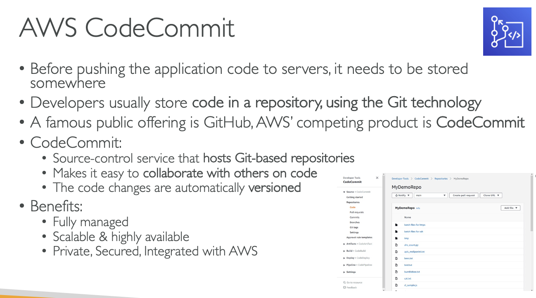Open Git tags in the sidebar
The width and height of the screenshot is (536, 298).
coord(354,227)
